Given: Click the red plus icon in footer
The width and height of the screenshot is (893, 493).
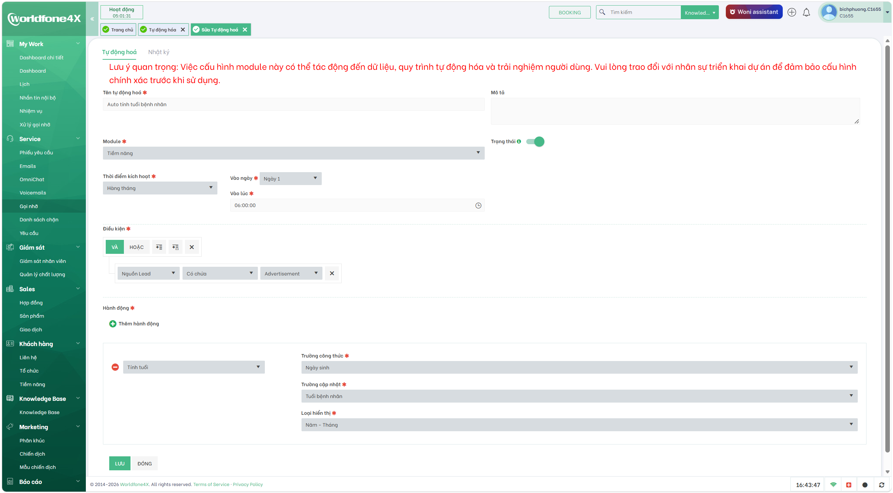Looking at the screenshot, I should pyautogui.click(x=849, y=485).
